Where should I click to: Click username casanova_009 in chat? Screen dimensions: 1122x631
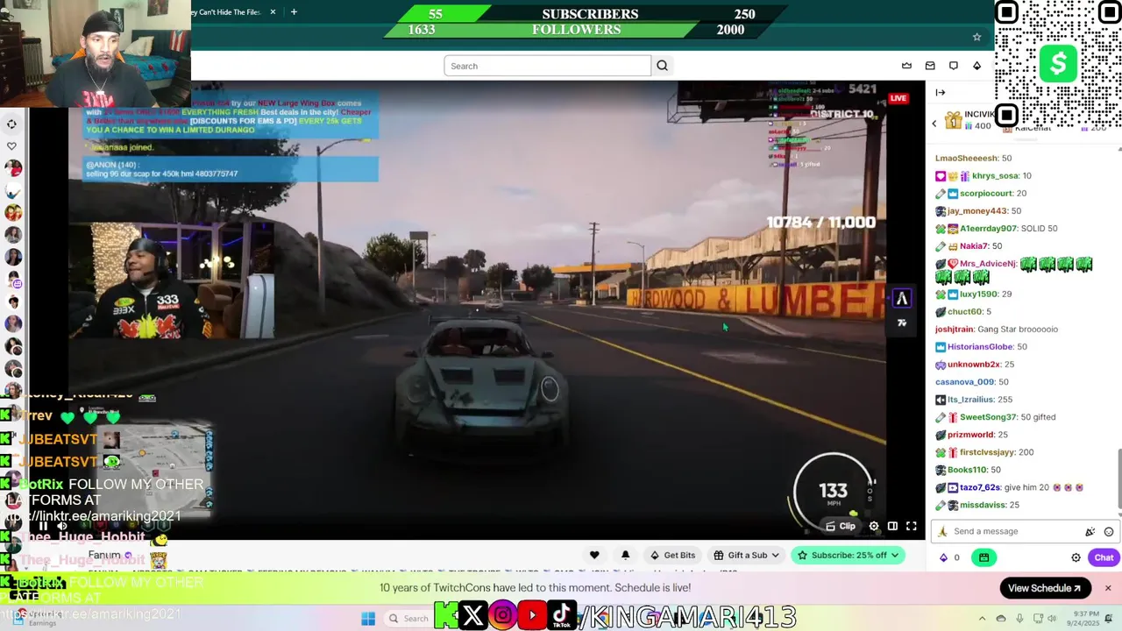964,381
